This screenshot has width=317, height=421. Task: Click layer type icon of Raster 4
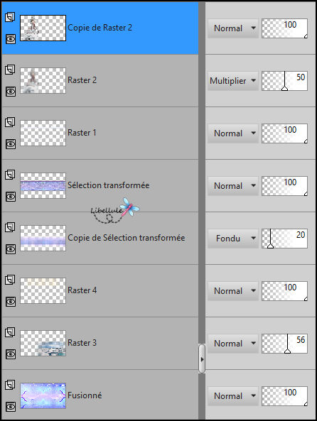coord(10,280)
